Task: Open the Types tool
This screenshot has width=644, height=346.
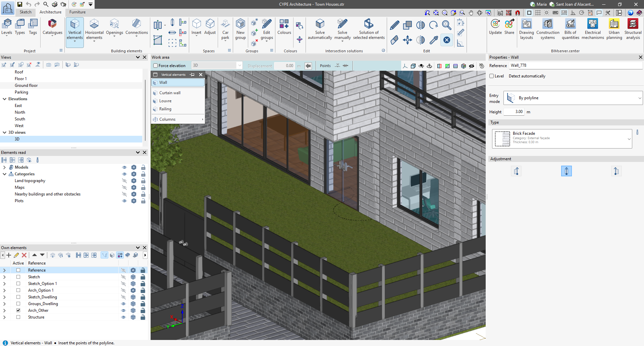Action: click(20, 27)
